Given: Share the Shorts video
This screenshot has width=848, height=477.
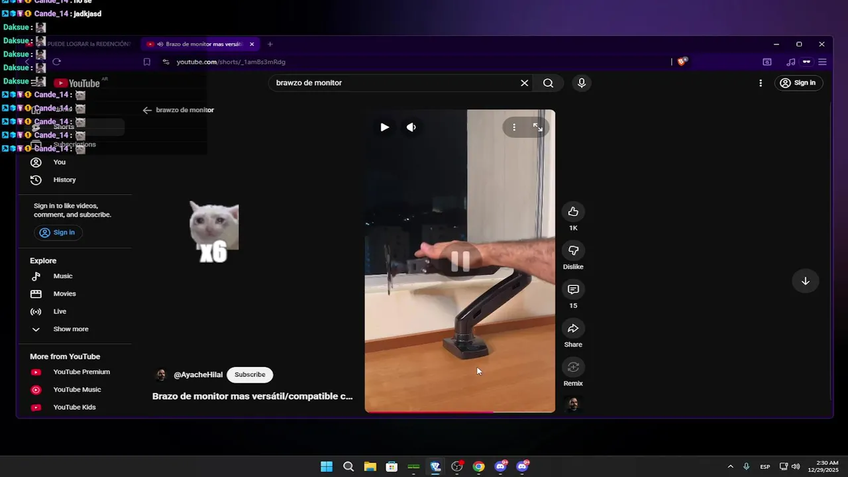Looking at the screenshot, I should click(x=573, y=329).
